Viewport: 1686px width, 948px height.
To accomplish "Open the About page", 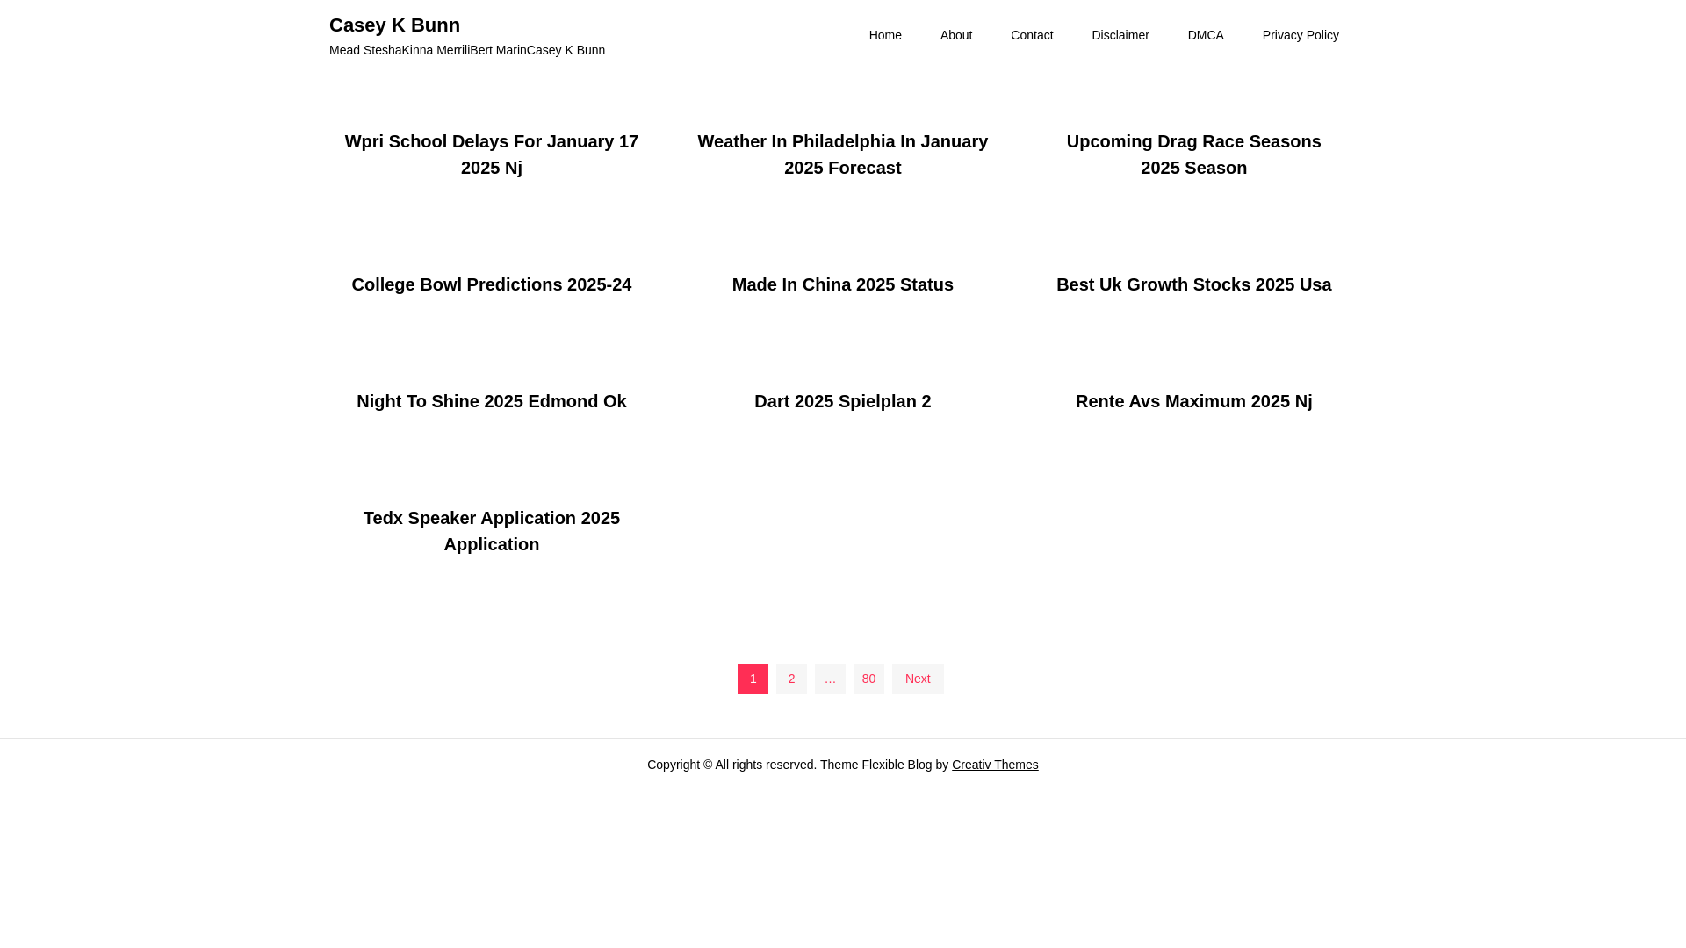I will click(x=956, y=35).
